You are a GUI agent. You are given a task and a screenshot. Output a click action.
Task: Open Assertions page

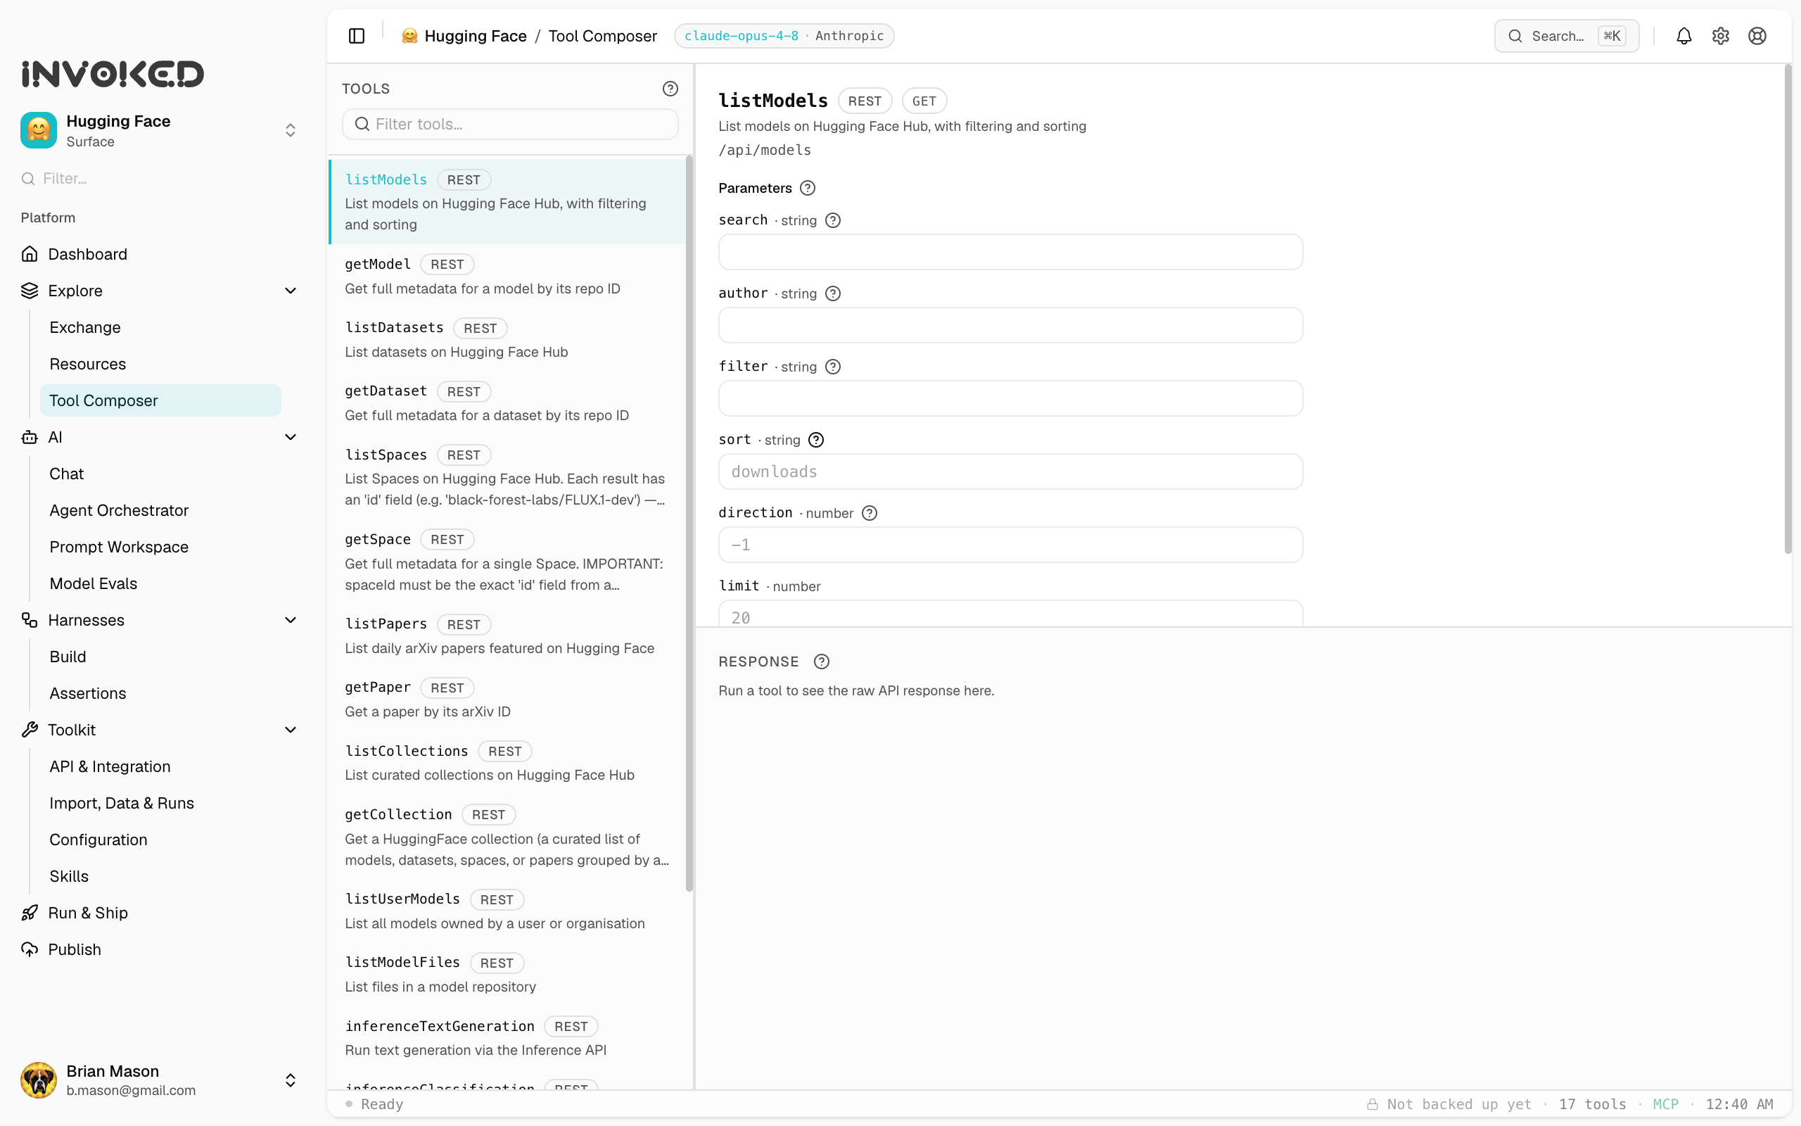(88, 693)
